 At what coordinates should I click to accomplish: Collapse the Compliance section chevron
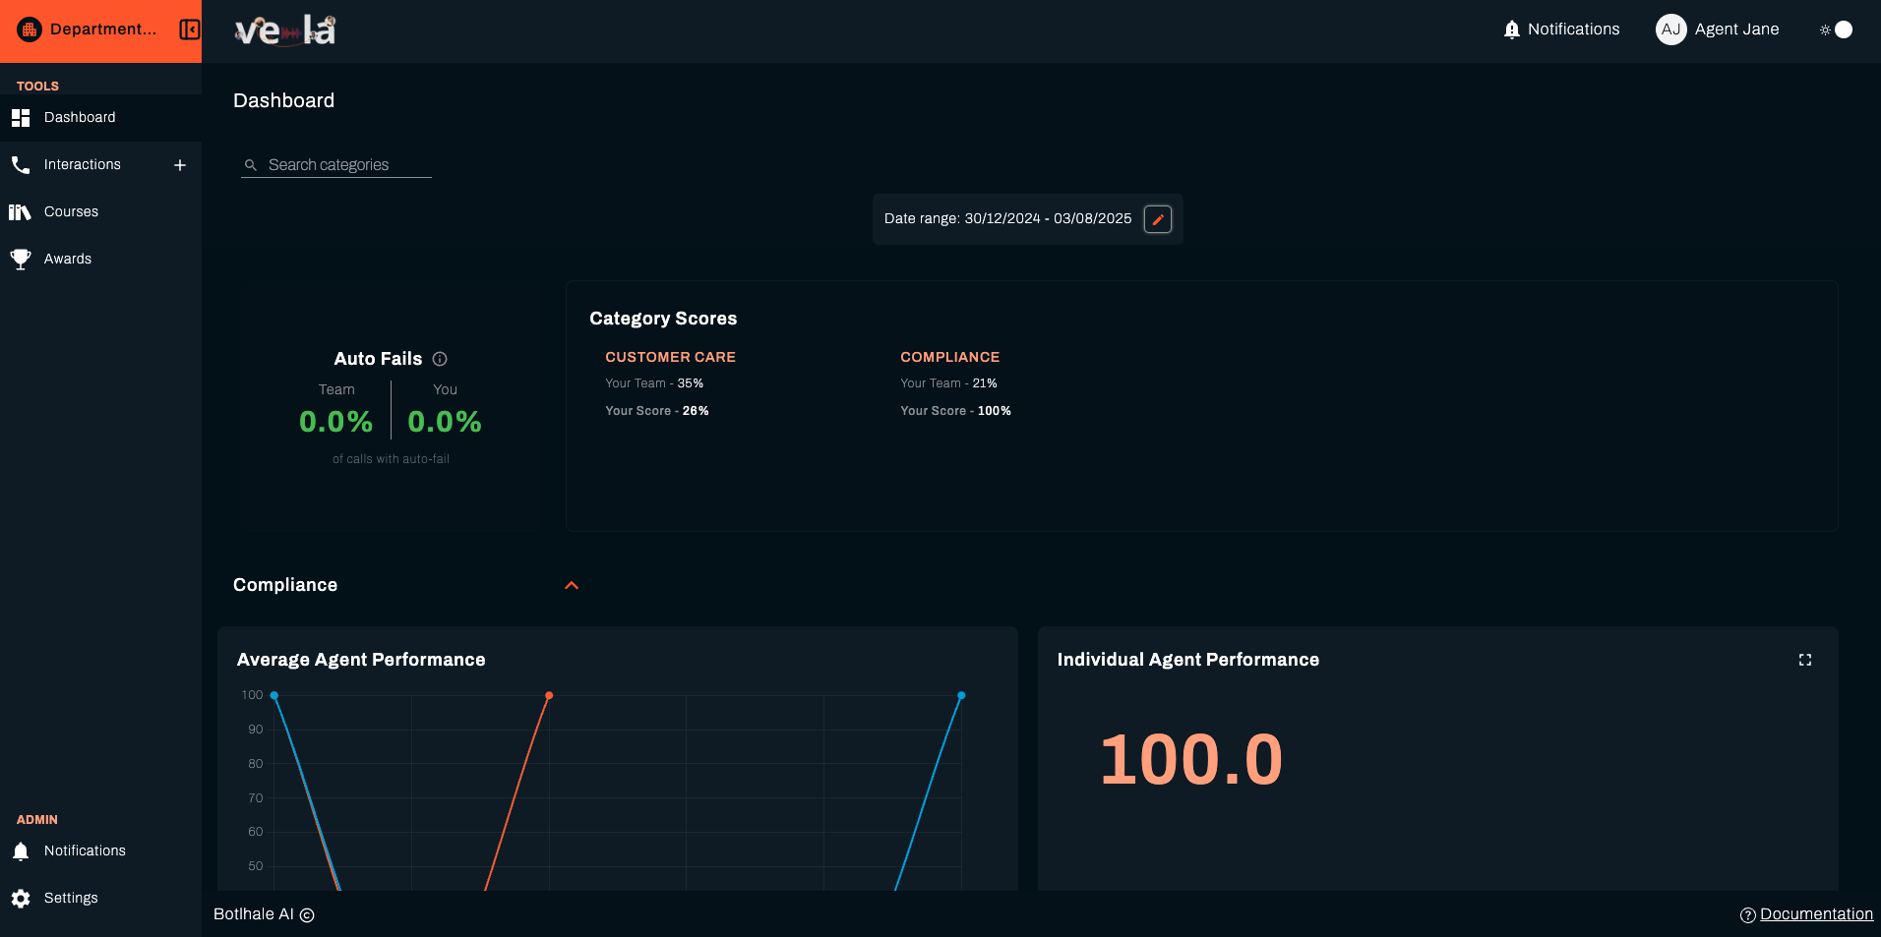tap(573, 585)
